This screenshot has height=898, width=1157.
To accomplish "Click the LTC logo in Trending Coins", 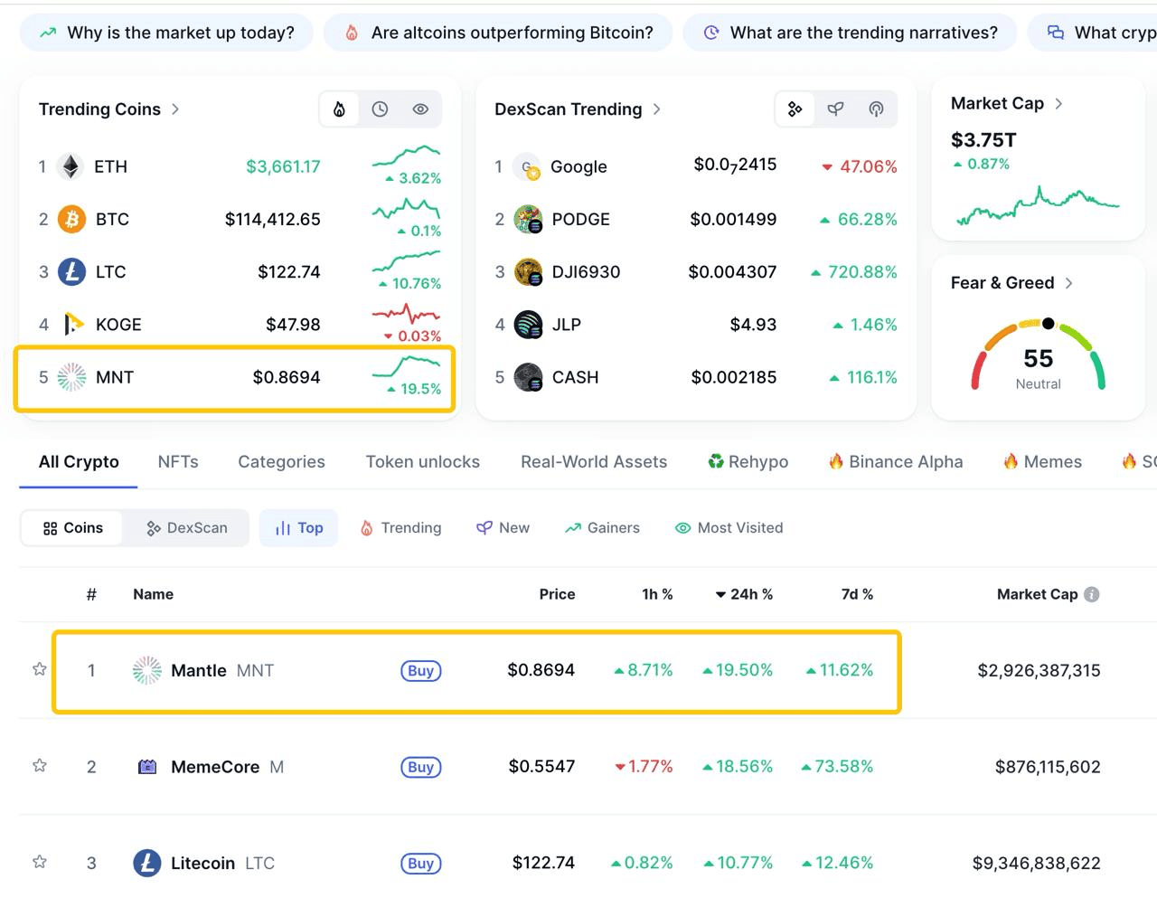I will point(71,271).
